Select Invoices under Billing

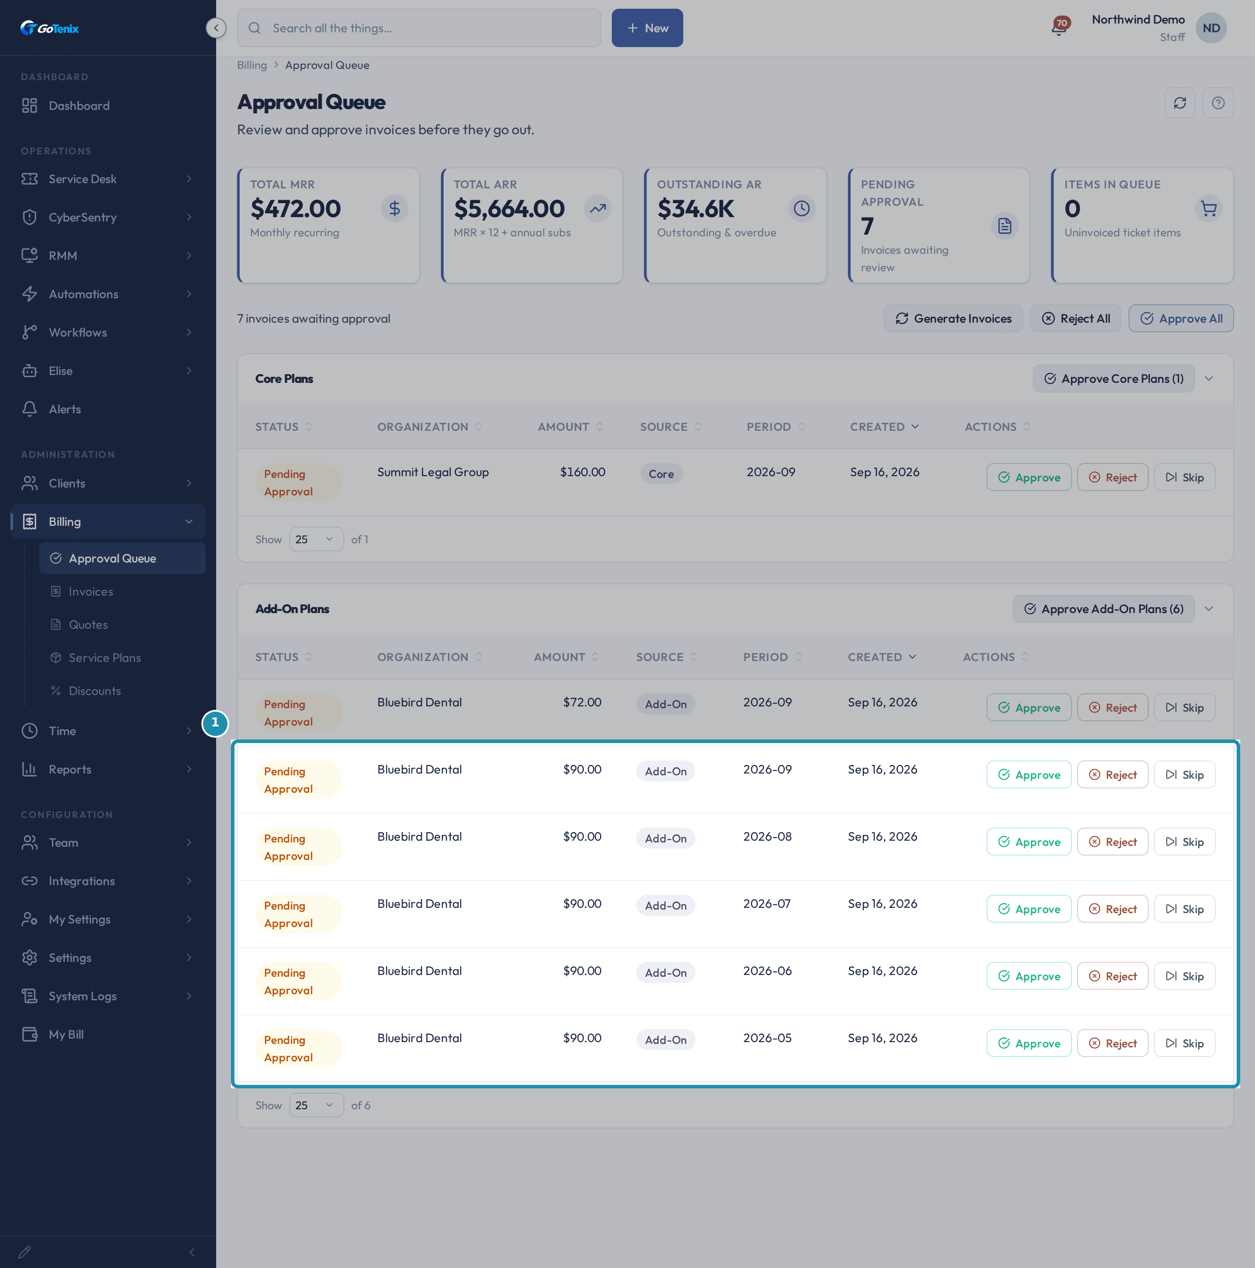[122, 591]
